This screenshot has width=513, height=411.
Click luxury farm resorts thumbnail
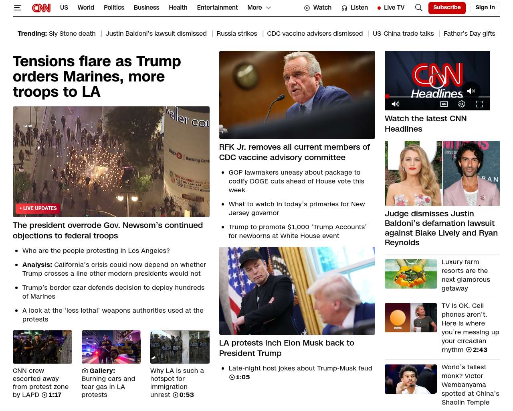[x=411, y=274]
